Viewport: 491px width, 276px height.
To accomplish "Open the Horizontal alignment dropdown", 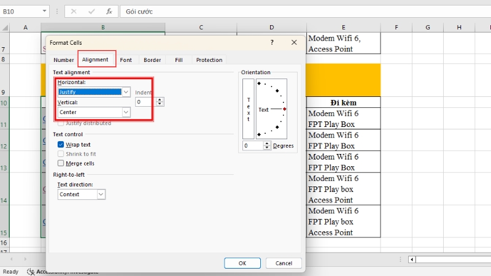I will coord(126,92).
